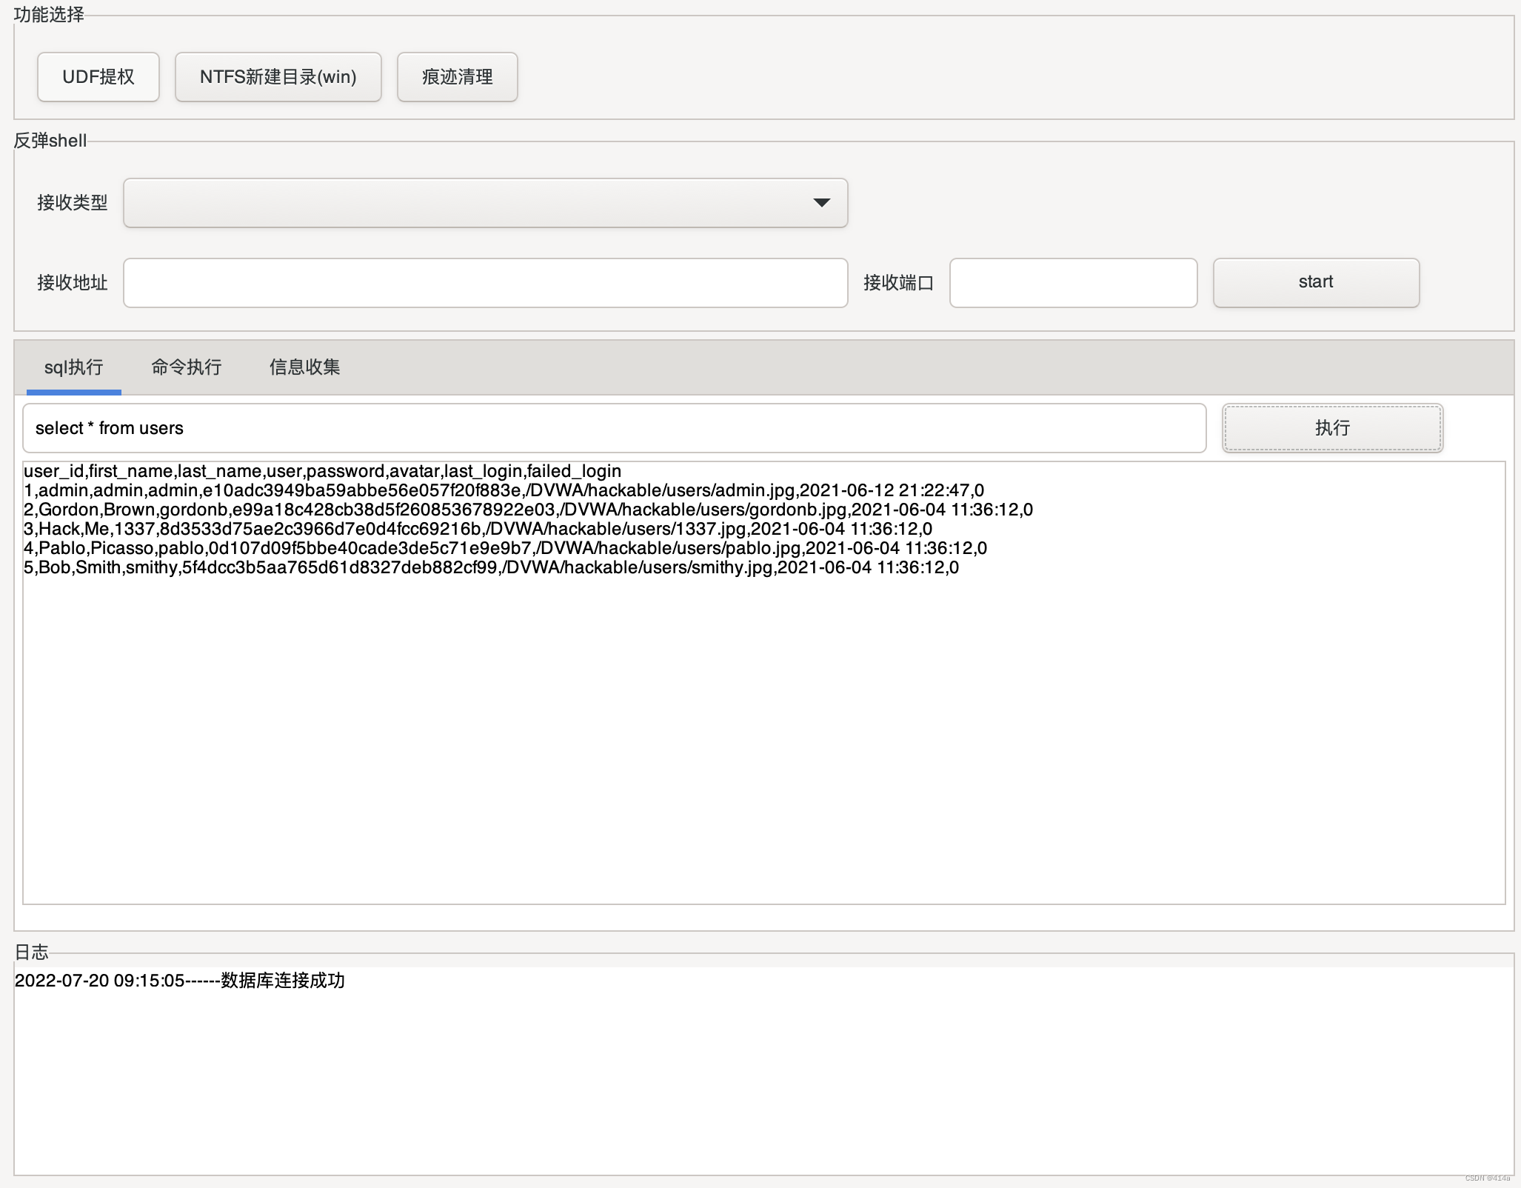Image resolution: width=1521 pixels, height=1188 pixels.
Task: Select the 信息收集 tab
Action: pyautogui.click(x=304, y=367)
